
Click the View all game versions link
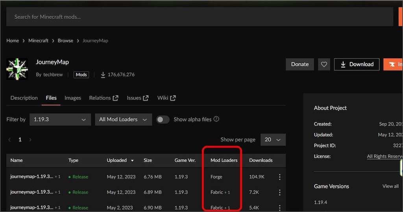point(390,186)
